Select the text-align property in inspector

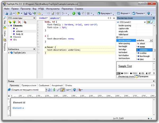pyautogui.click(x=122, y=49)
